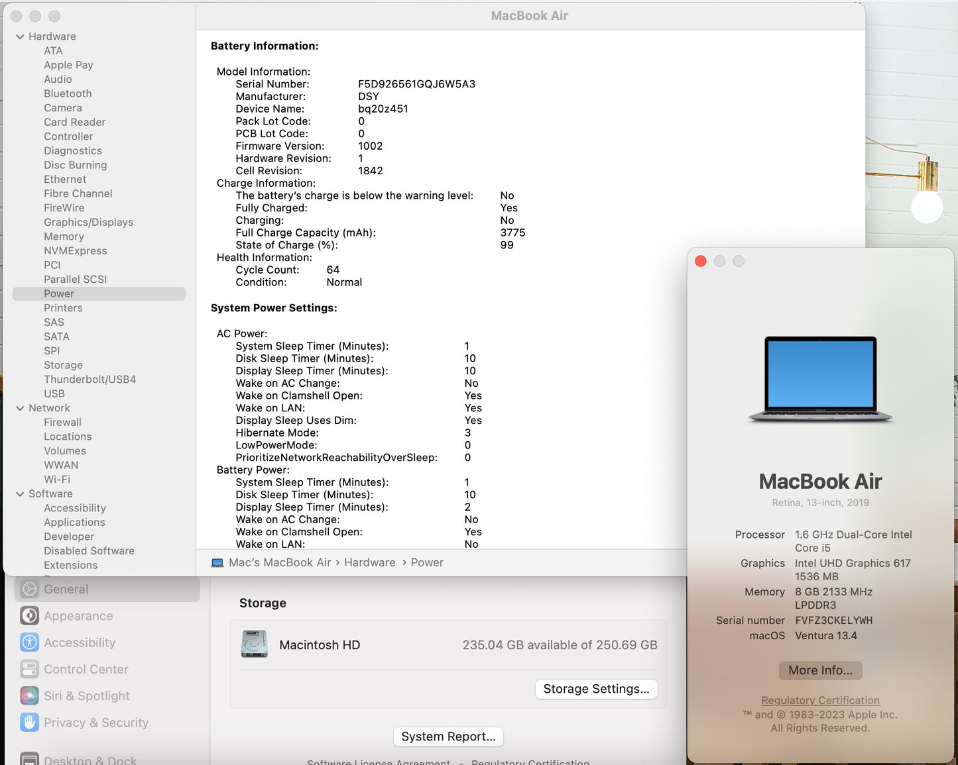Click the Control Center sidebar icon
The height and width of the screenshot is (765, 958).
[x=29, y=669]
